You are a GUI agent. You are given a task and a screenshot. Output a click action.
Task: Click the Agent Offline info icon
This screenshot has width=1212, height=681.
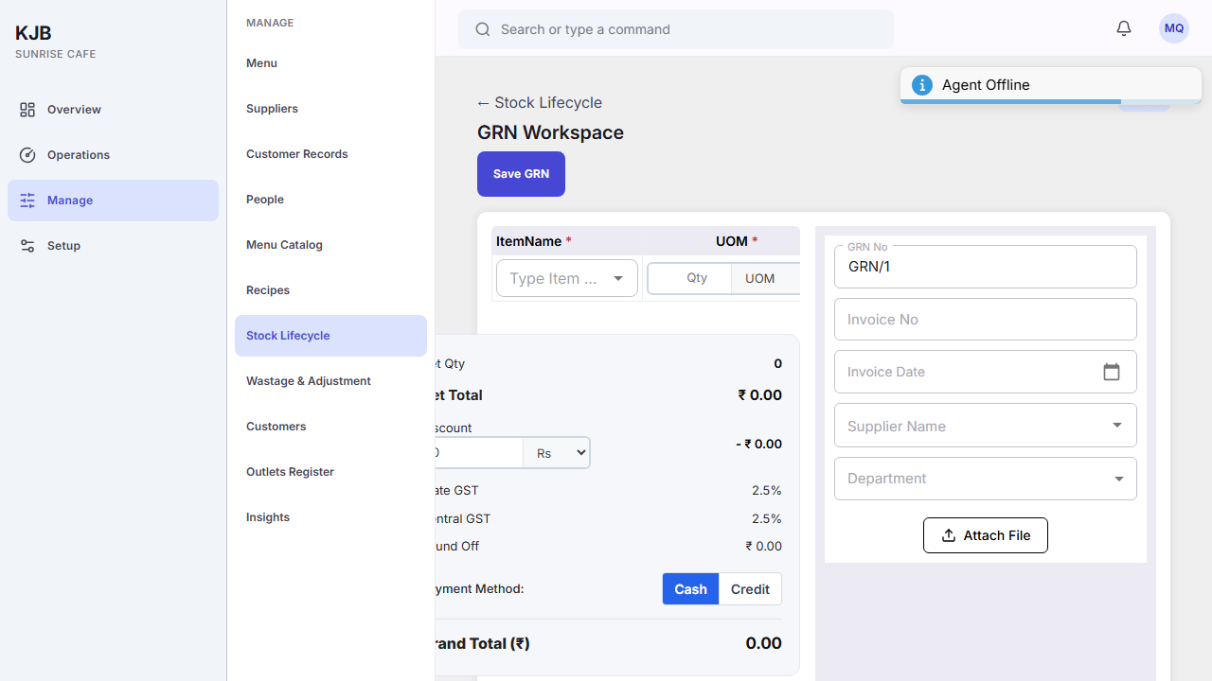coord(922,85)
